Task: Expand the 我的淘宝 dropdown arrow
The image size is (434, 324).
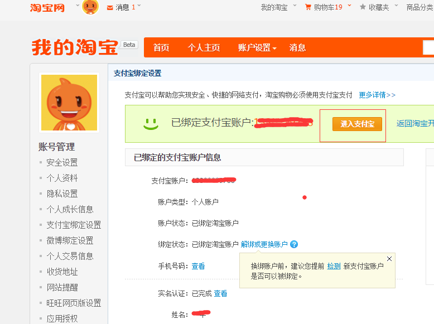Action: (x=295, y=6)
